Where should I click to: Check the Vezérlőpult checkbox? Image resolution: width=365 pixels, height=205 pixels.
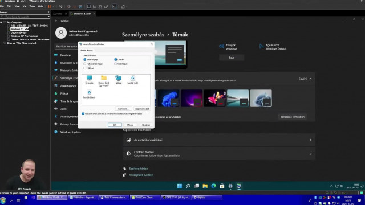115,64
